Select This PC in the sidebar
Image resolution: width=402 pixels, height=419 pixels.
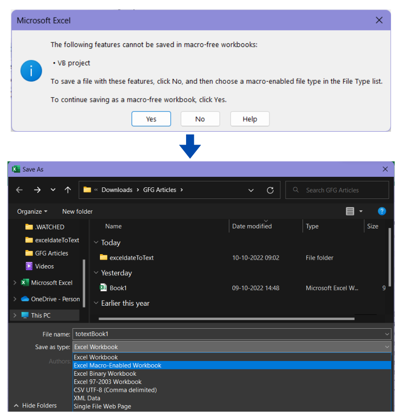click(36, 315)
